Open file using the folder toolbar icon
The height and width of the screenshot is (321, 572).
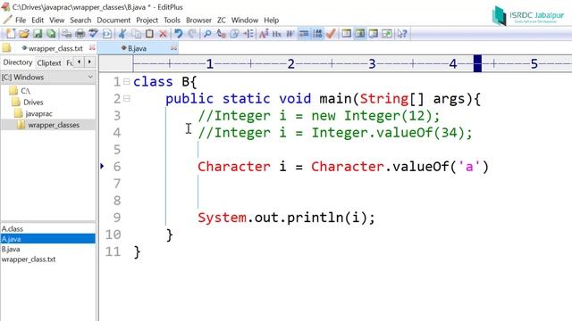[24, 34]
